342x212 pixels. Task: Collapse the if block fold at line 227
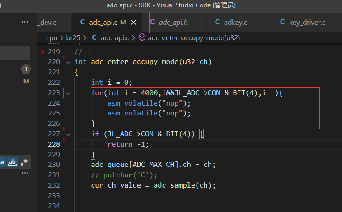pos(68,134)
